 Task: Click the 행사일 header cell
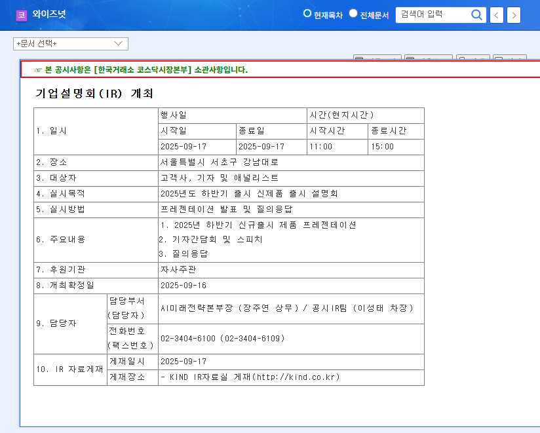[x=233, y=116]
